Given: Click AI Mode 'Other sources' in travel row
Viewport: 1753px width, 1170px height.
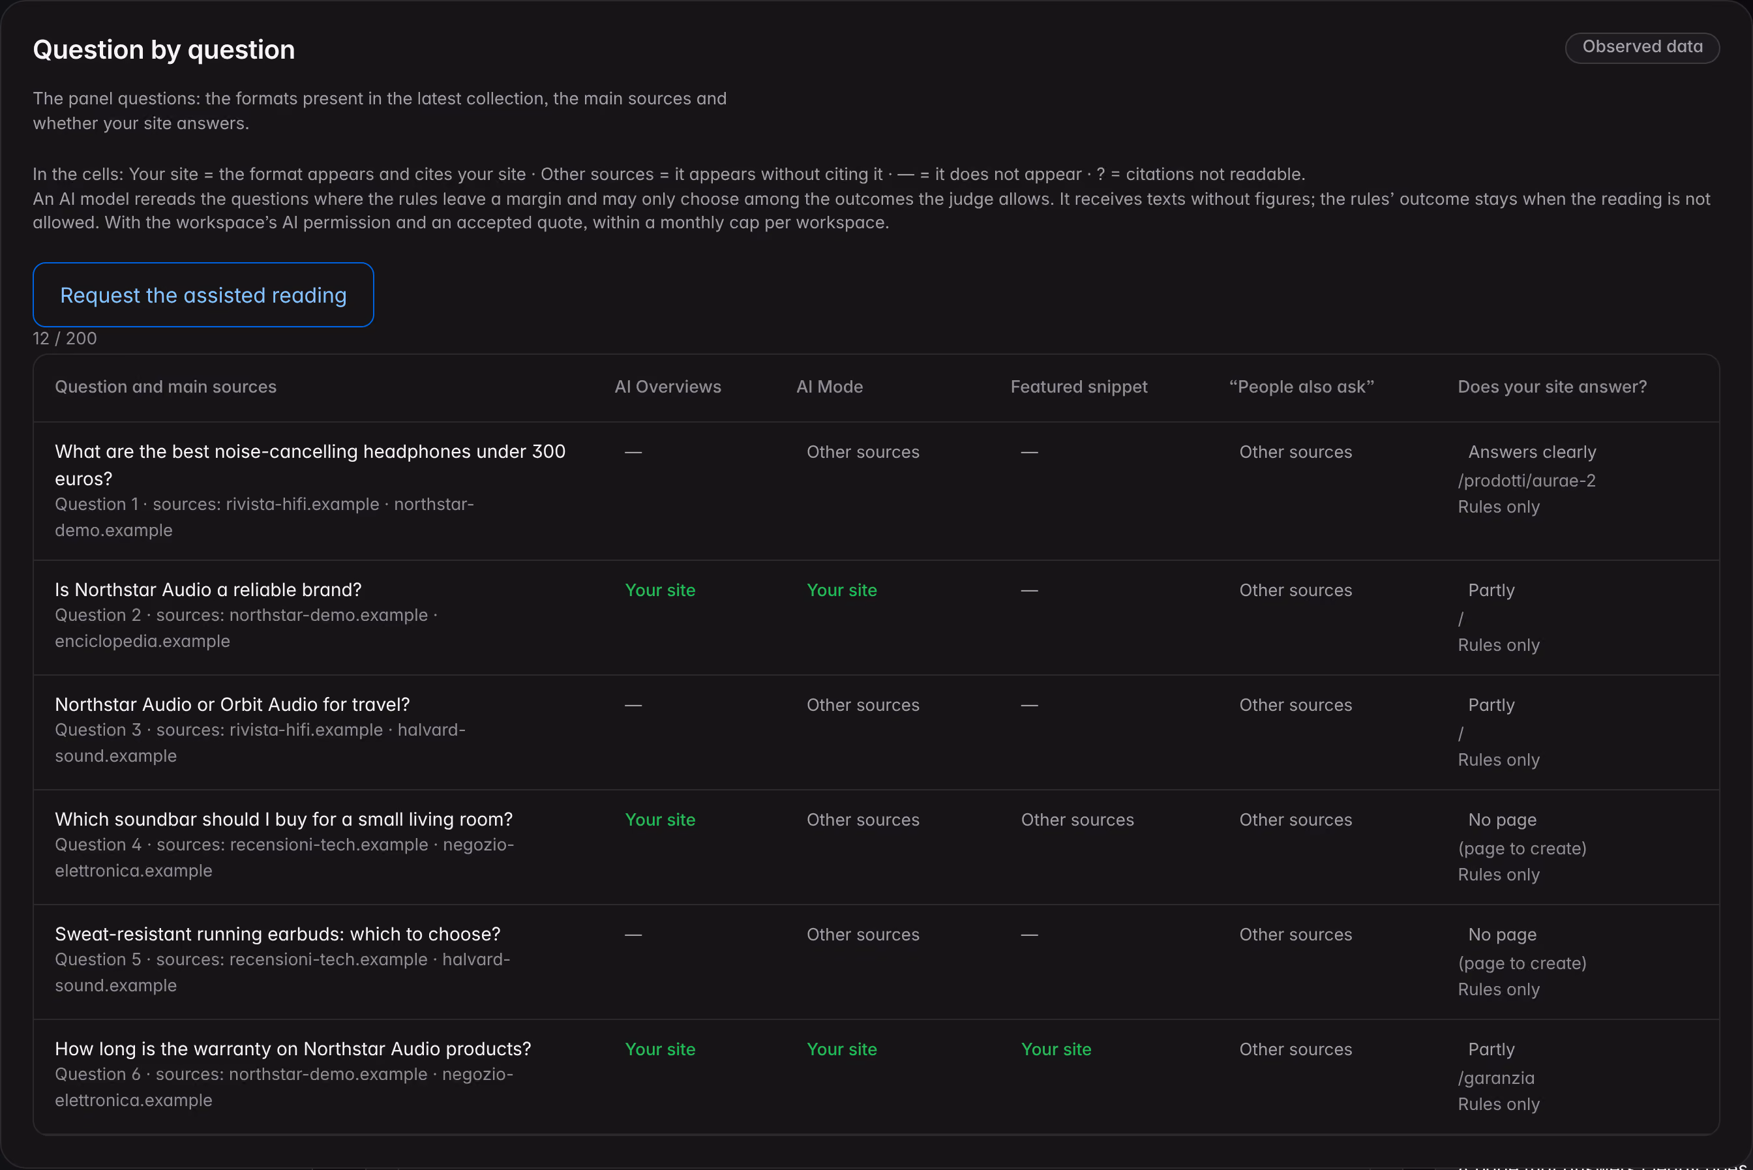Looking at the screenshot, I should 863,705.
